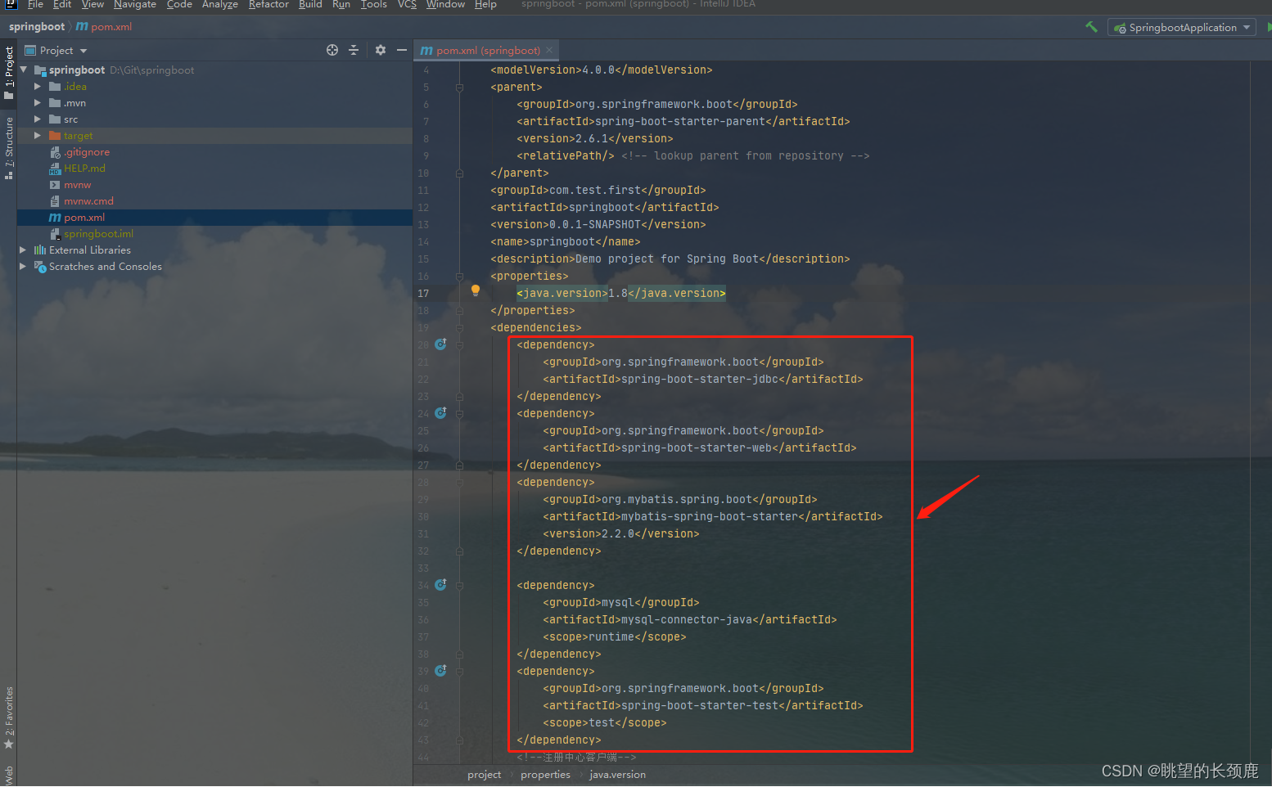Open the Navigate menu

pos(135,5)
